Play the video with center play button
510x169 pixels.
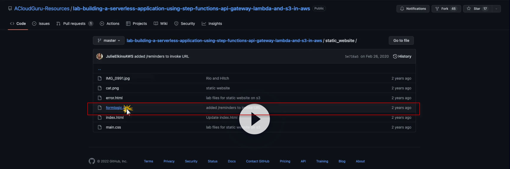[254, 119]
